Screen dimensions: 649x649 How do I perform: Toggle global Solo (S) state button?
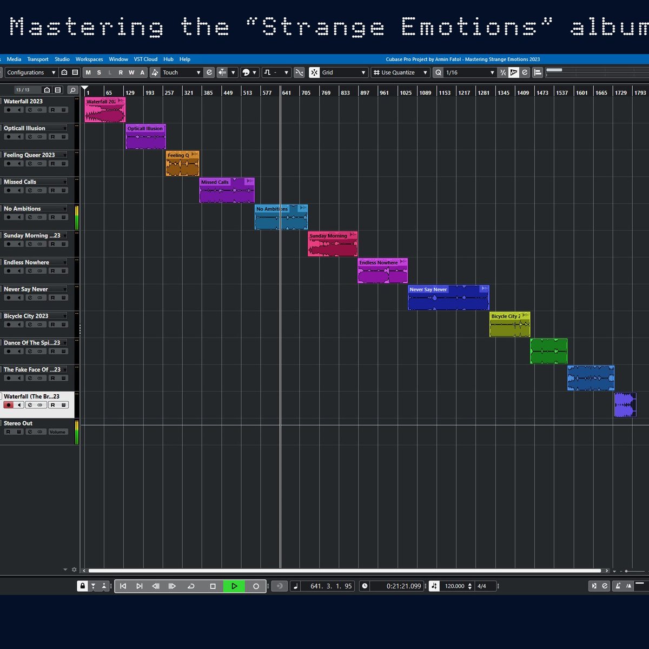click(99, 72)
